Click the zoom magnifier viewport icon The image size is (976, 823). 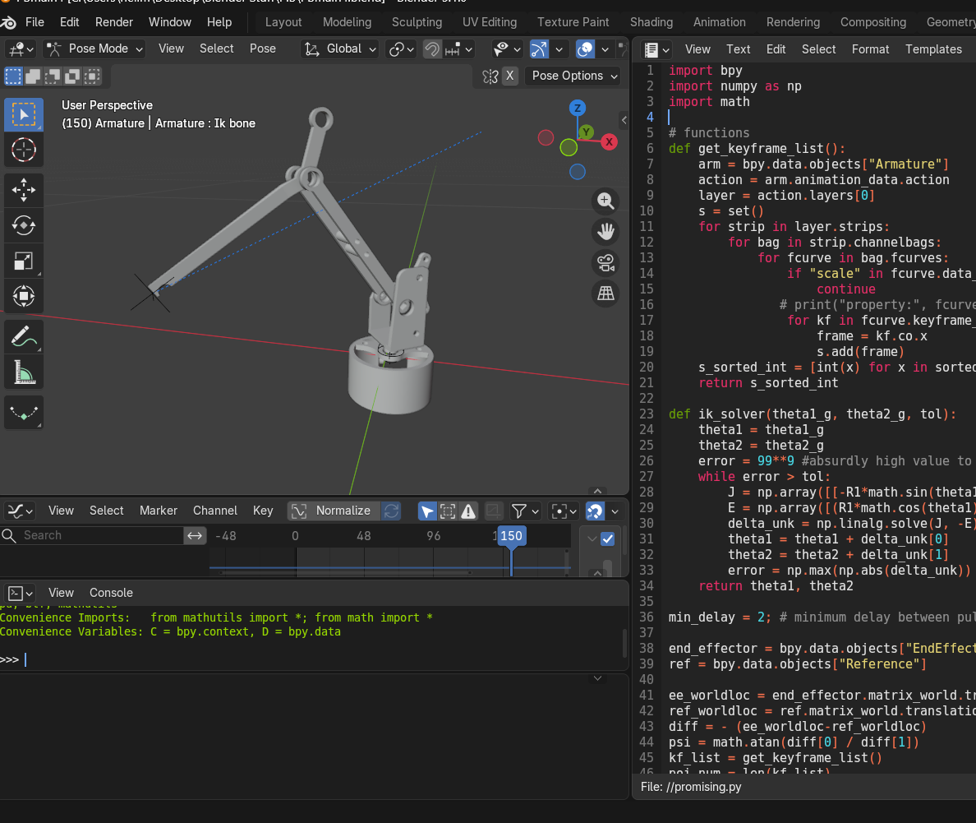click(605, 201)
